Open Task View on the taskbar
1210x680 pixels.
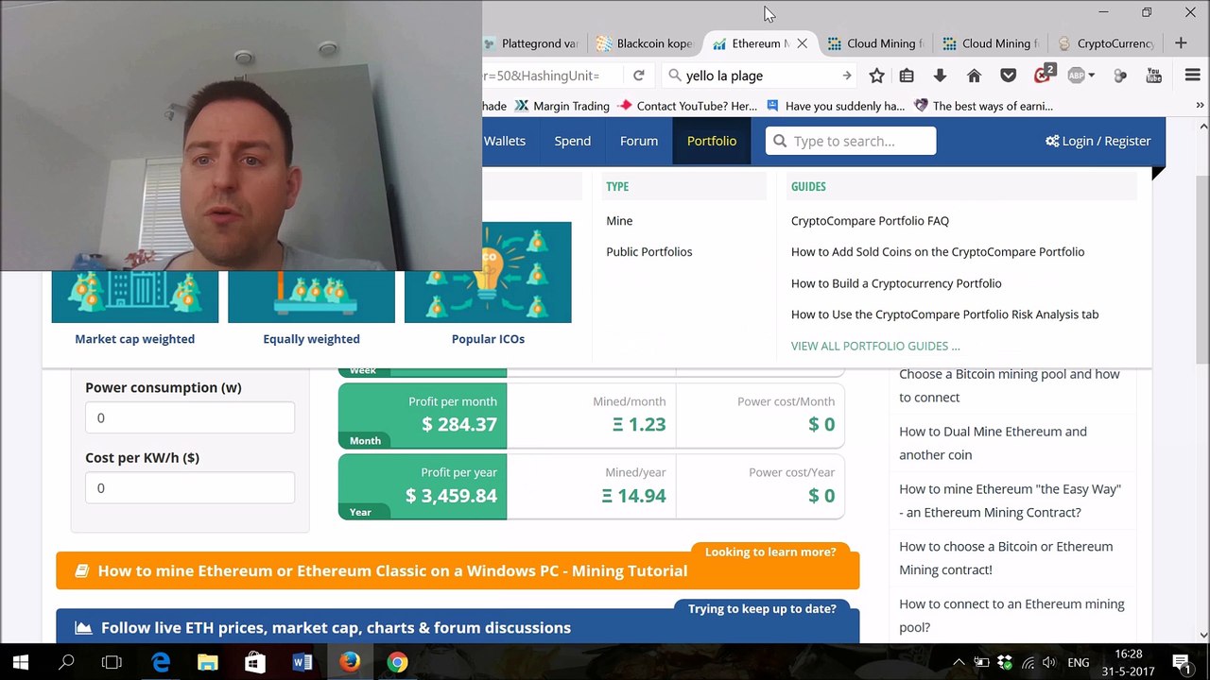[112, 662]
